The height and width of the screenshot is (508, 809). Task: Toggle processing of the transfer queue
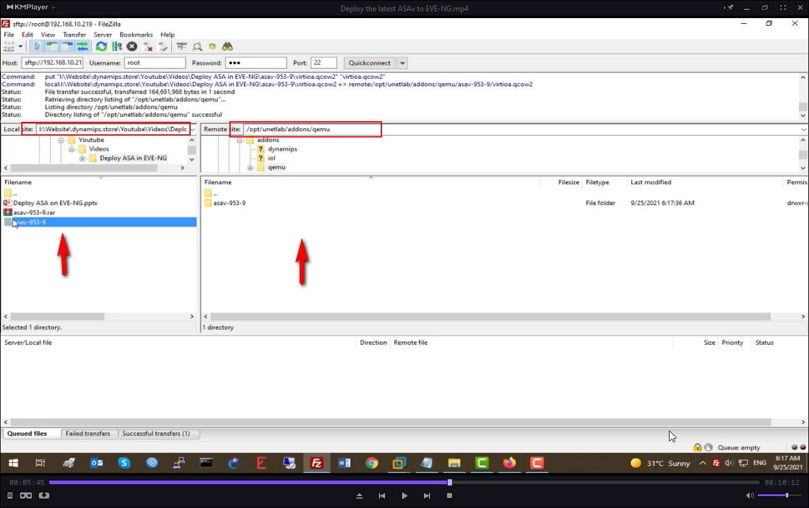pos(116,46)
